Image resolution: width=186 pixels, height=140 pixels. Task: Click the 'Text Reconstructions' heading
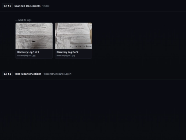[x=28, y=74]
